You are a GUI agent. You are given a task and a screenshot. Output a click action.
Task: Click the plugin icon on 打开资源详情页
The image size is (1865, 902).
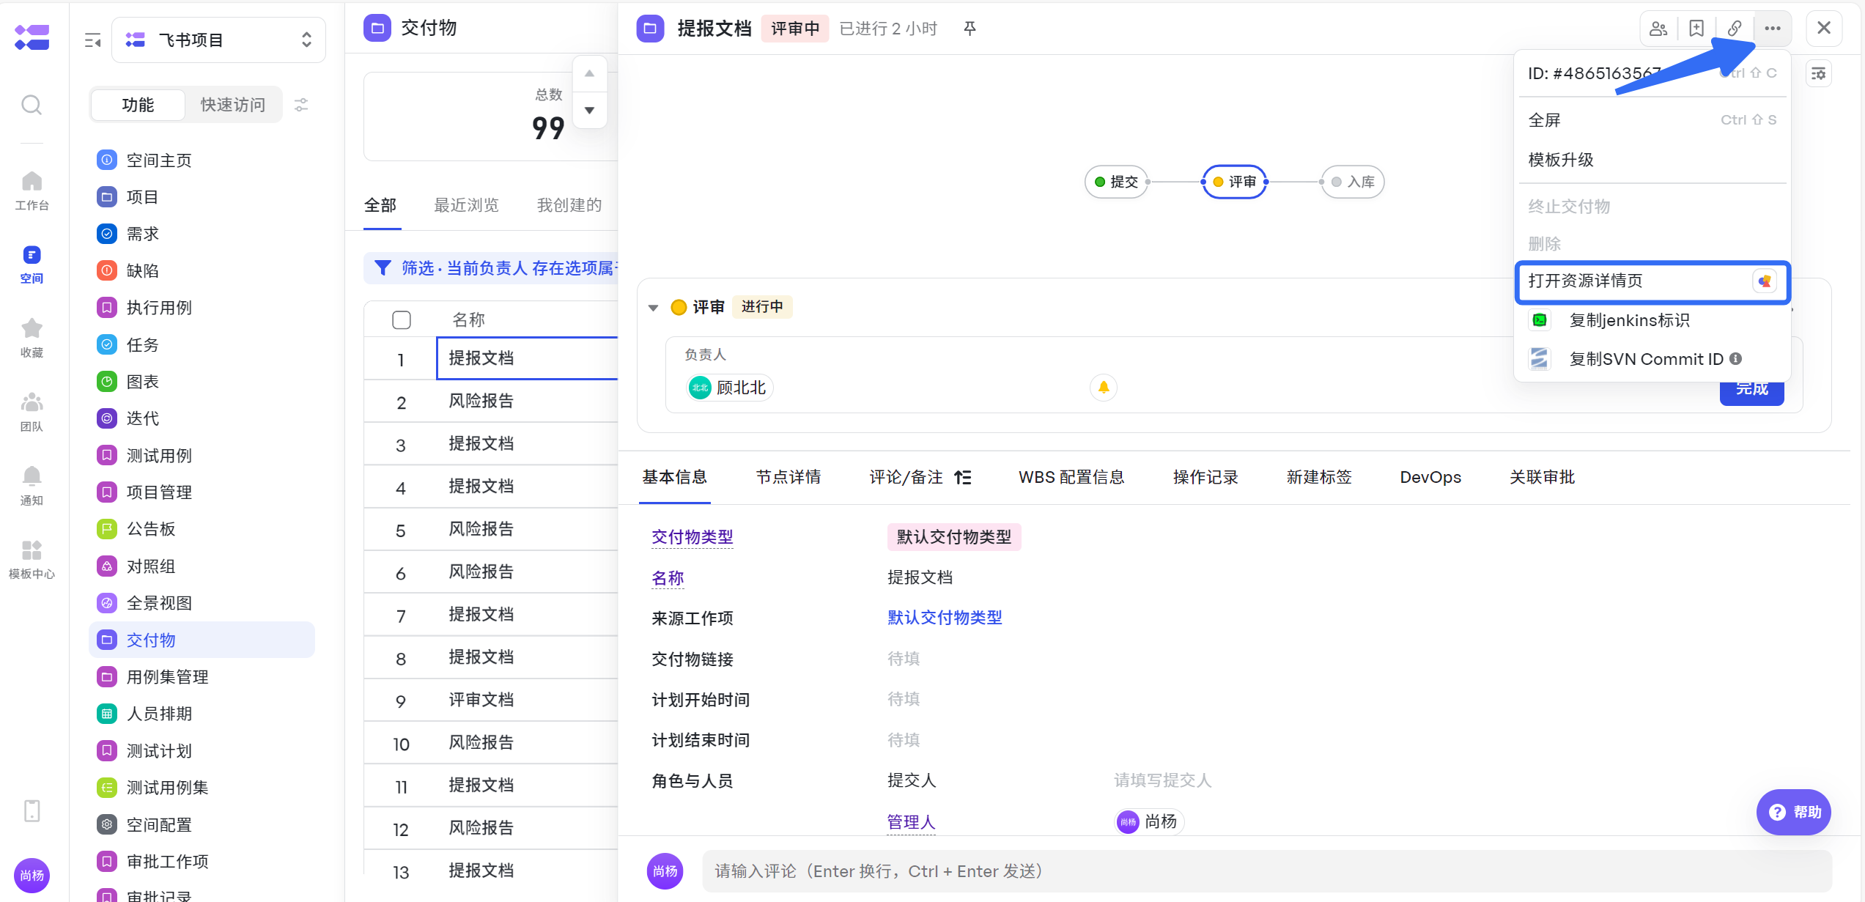[1765, 281]
